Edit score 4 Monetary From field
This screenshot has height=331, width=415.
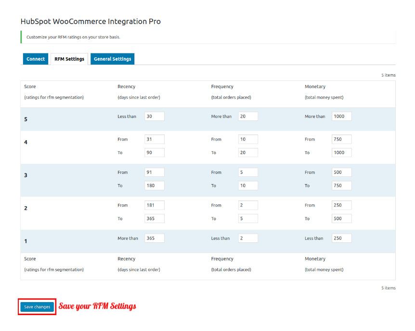click(x=342, y=139)
